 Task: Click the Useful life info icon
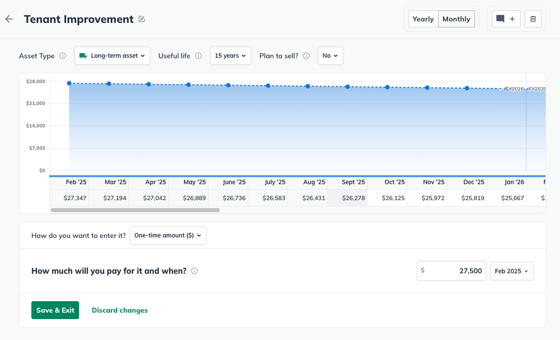click(198, 56)
